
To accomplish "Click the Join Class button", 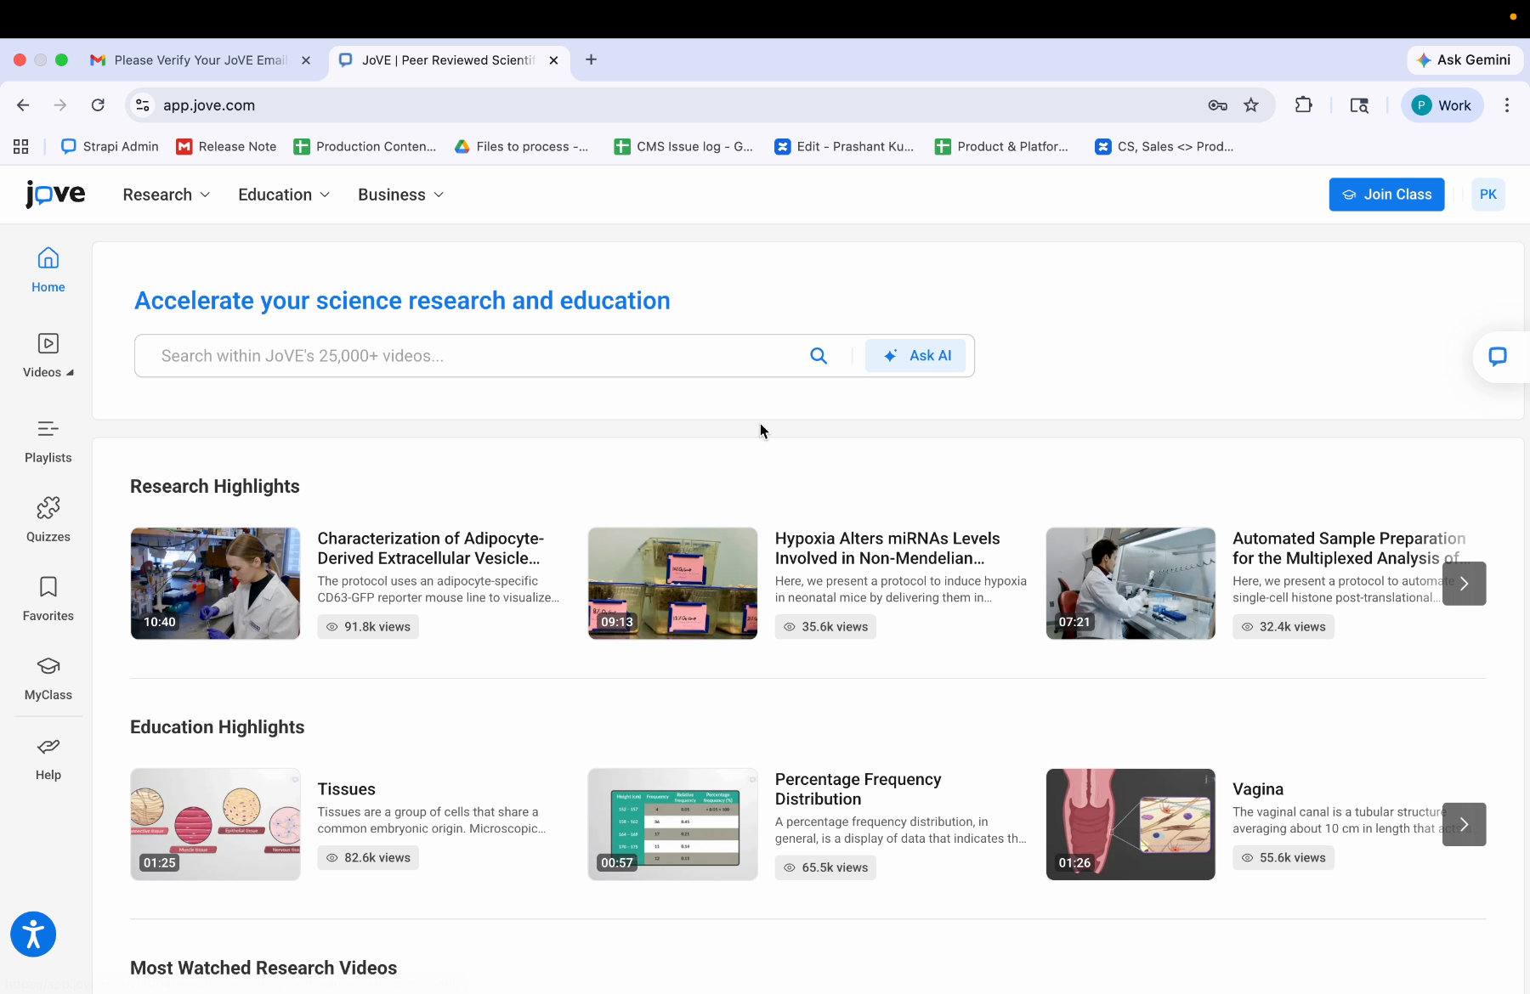I will pyautogui.click(x=1386, y=195).
